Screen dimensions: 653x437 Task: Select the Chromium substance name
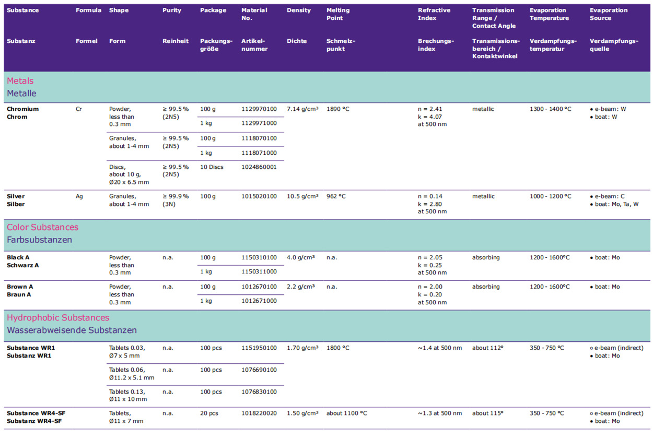22,109
